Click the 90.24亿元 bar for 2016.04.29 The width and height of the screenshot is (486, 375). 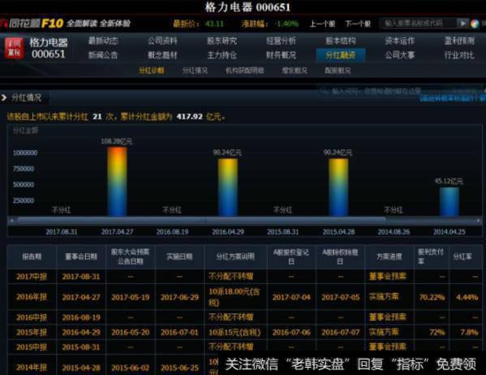pos(228,187)
